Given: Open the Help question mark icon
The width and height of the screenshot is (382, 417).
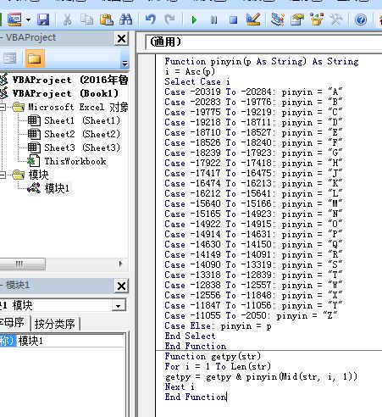Looking at the screenshot, I should pos(361,19).
